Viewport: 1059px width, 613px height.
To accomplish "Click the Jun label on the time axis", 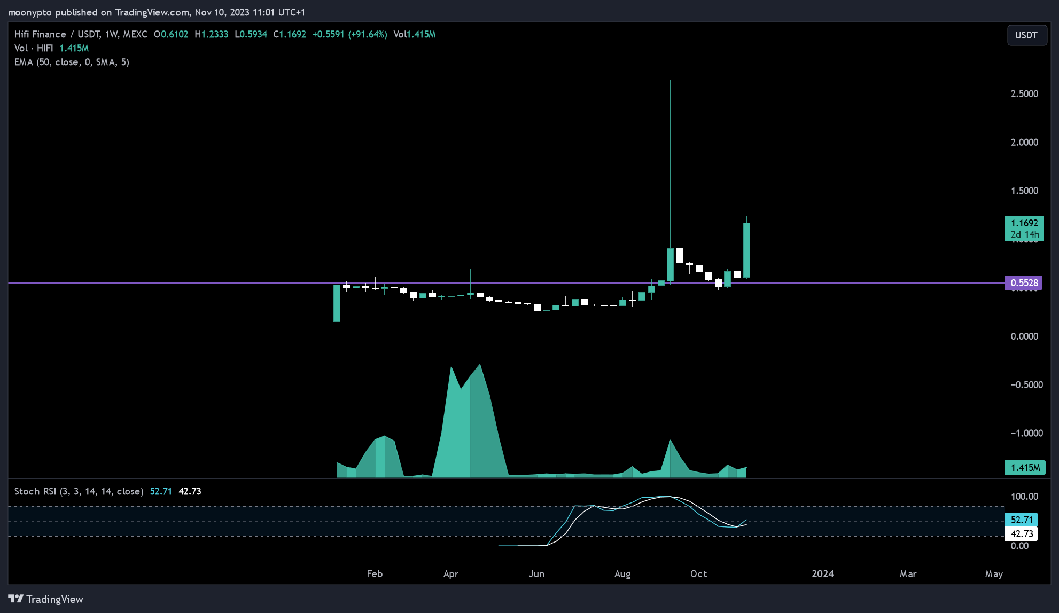I will coord(536,573).
